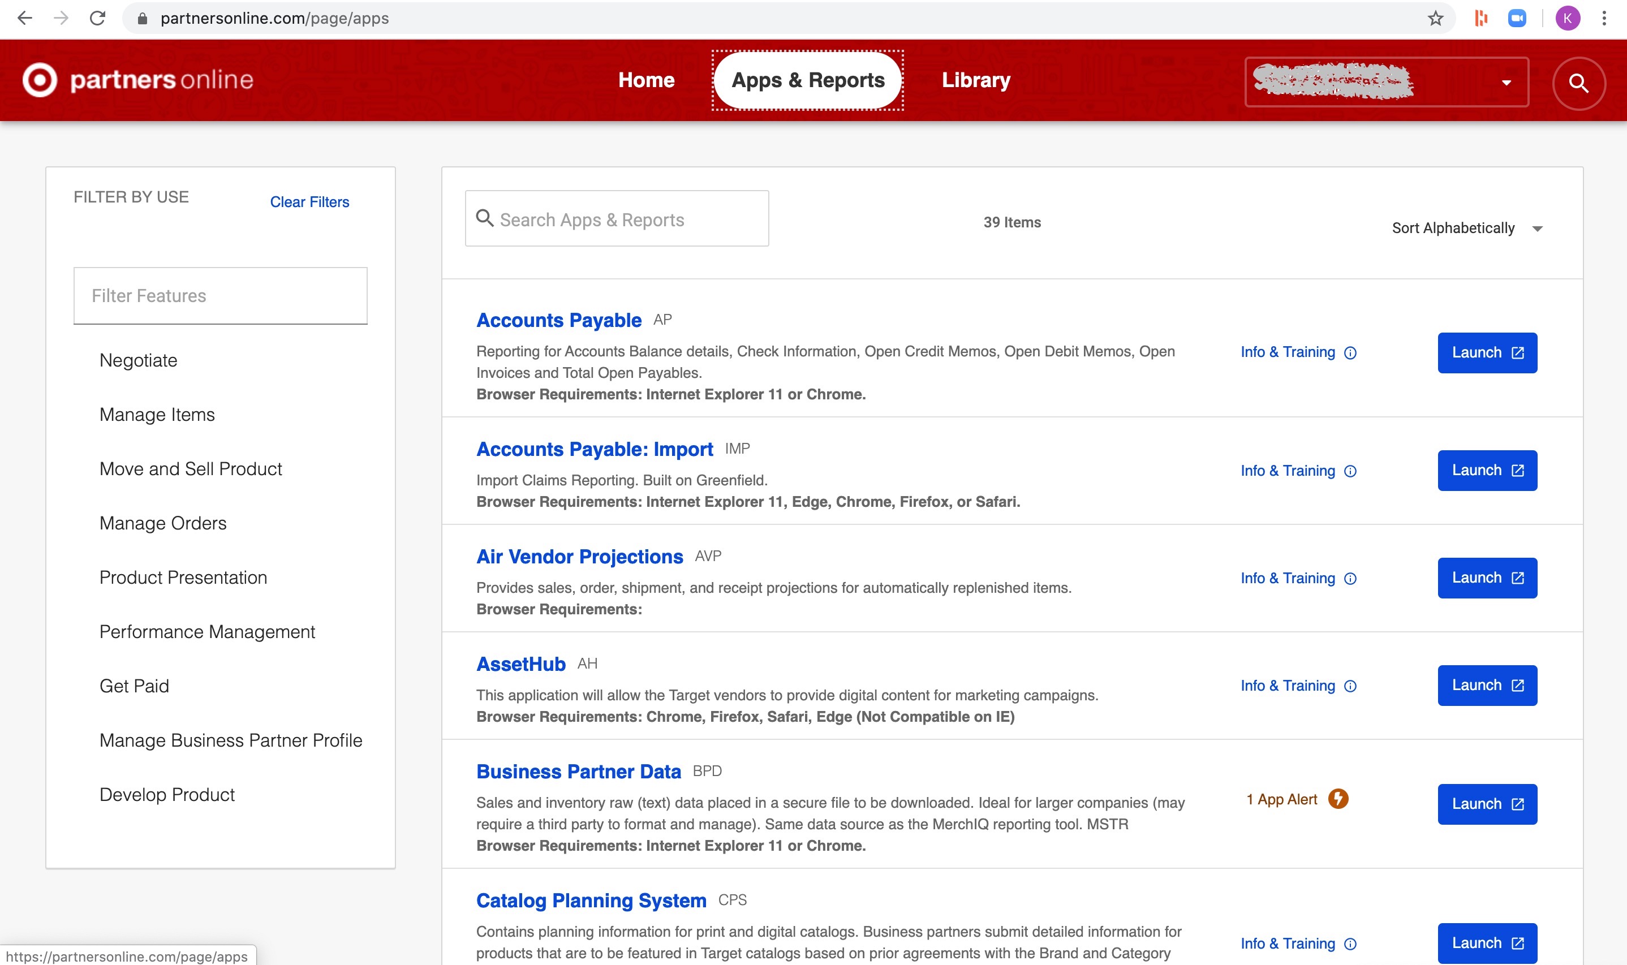This screenshot has width=1627, height=965.
Task: Open the redacted account dropdown in header
Action: 1386,82
